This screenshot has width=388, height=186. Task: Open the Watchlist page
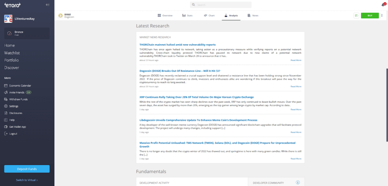click(12, 53)
